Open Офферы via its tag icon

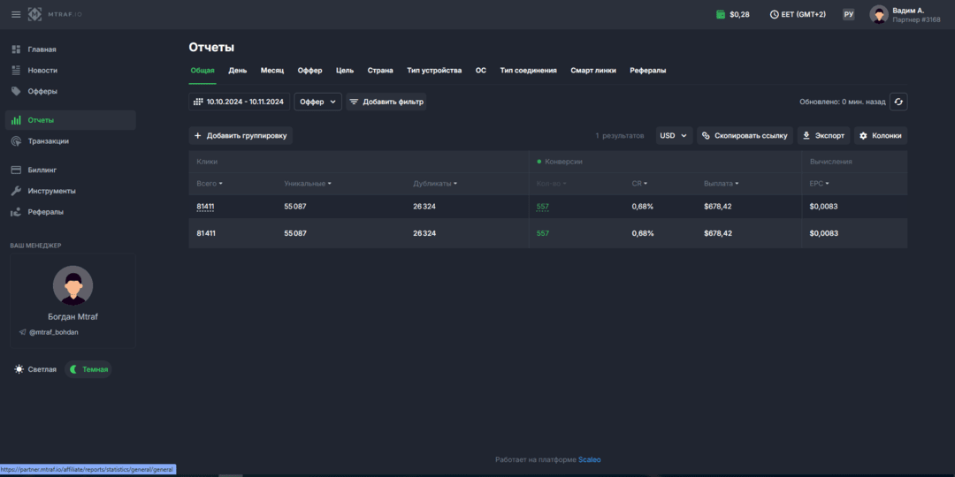coord(17,91)
